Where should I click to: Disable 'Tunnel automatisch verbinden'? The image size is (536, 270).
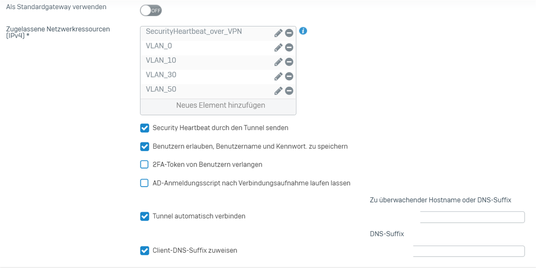144,216
